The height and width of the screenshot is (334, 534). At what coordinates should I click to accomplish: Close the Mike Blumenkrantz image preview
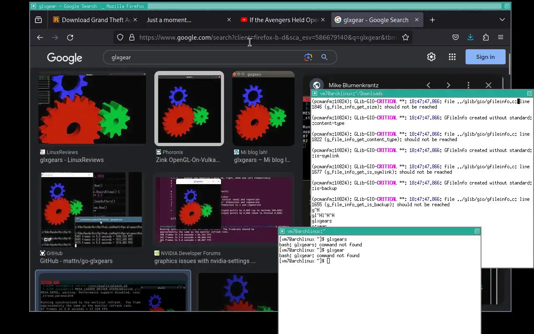click(489, 85)
